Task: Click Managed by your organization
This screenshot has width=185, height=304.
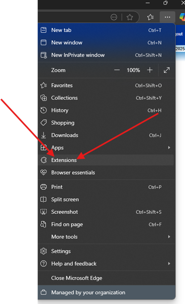Action: pos(106,292)
